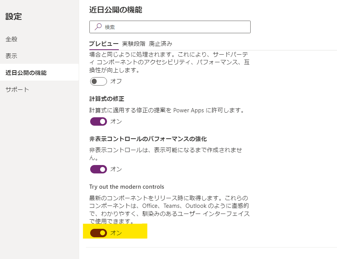Turn off the 計算式の修正 toggle
This screenshot has height=259, width=337.
(x=98, y=121)
